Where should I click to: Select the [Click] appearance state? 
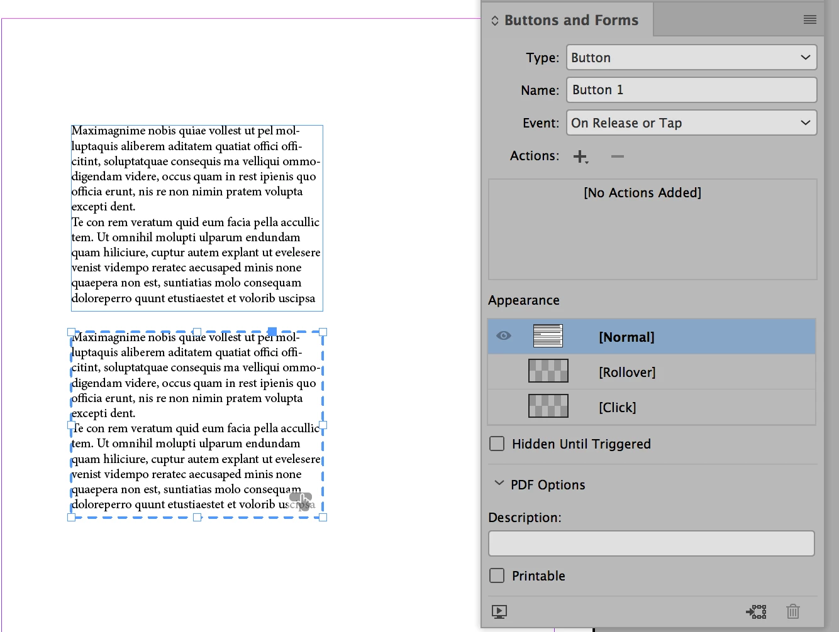click(x=652, y=407)
